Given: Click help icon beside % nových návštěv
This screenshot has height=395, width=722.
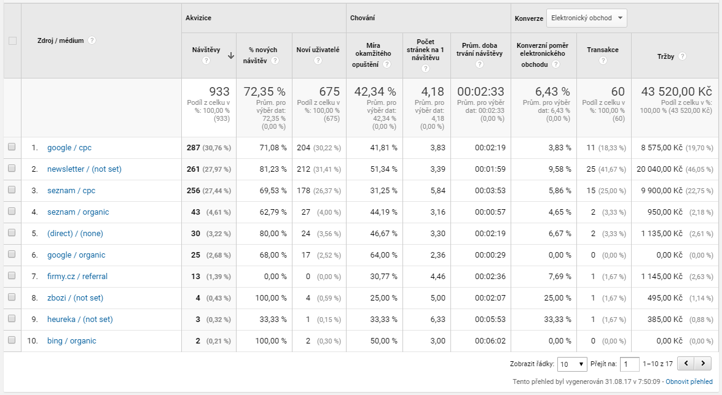Looking at the screenshot, I should (x=275, y=61).
